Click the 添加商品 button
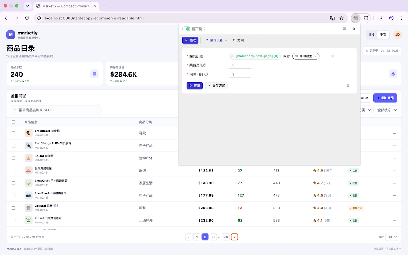This screenshot has height=255, width=408. tap(385, 98)
